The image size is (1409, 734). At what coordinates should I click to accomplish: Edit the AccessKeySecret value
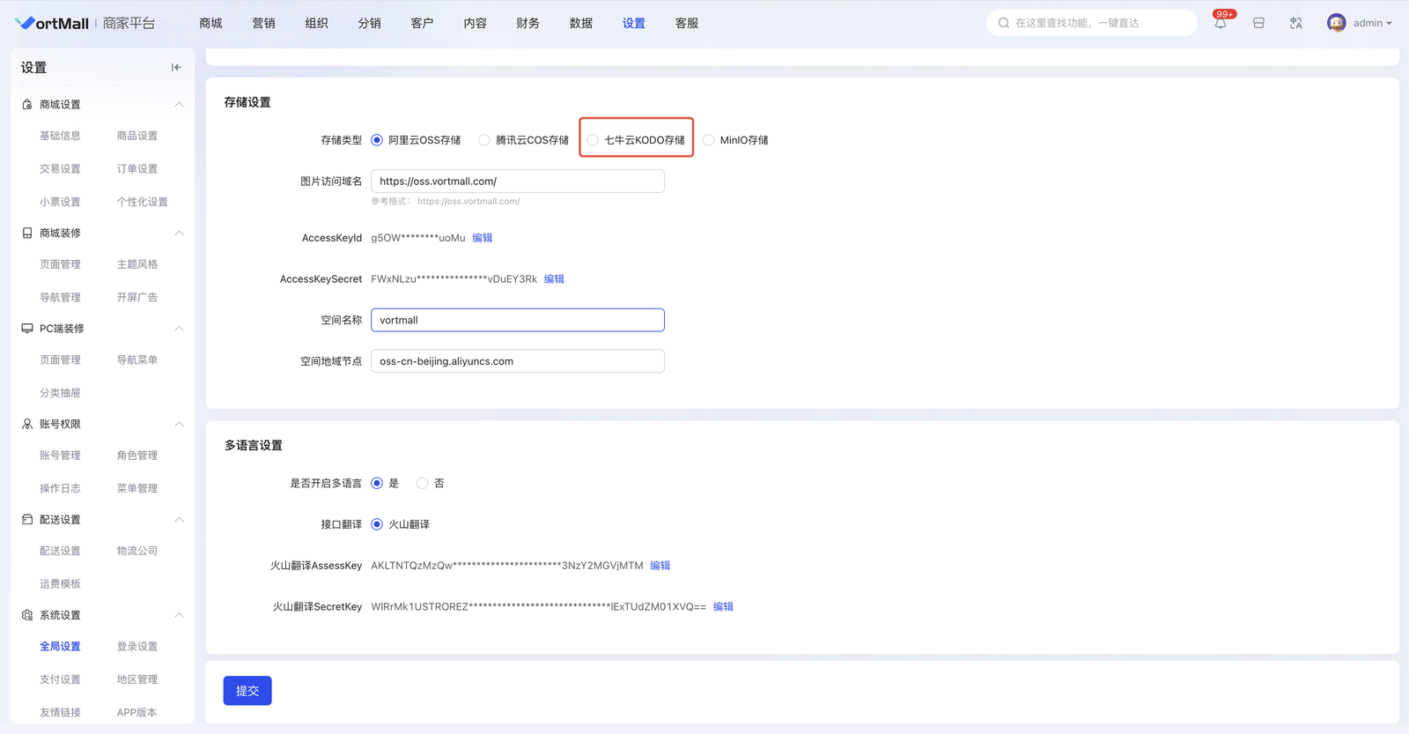pos(554,279)
